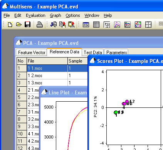Click the Sample column header

77,61
